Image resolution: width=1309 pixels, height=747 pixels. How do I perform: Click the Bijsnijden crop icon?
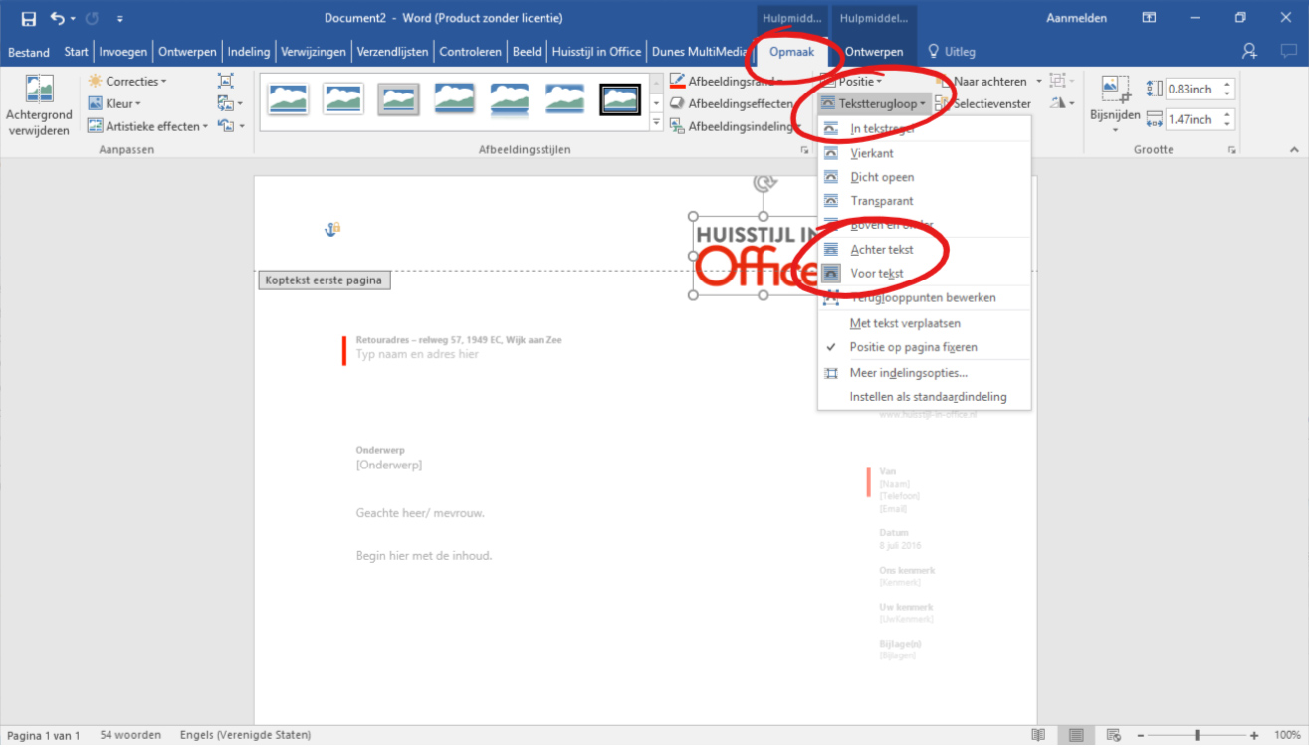(1115, 91)
